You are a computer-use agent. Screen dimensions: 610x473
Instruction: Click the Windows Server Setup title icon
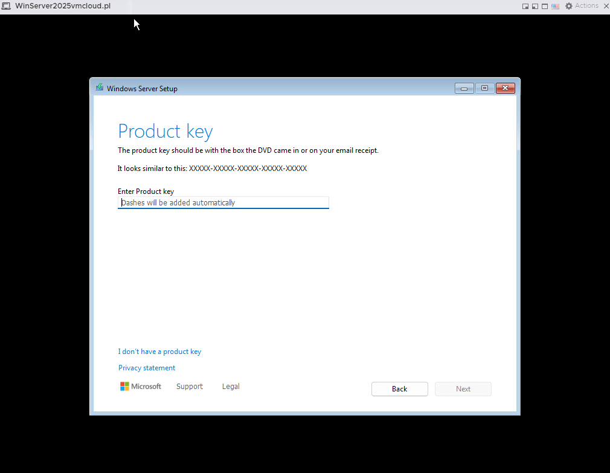(x=100, y=88)
